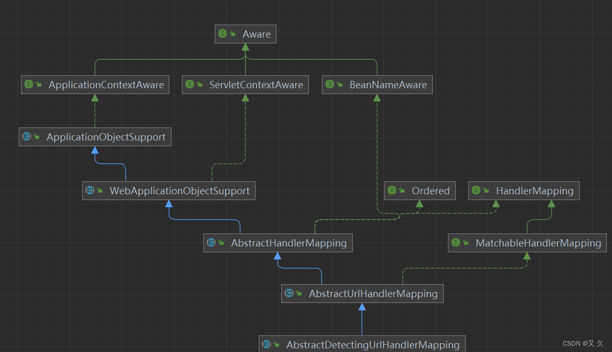Click the Ordered interface label

coord(431,191)
